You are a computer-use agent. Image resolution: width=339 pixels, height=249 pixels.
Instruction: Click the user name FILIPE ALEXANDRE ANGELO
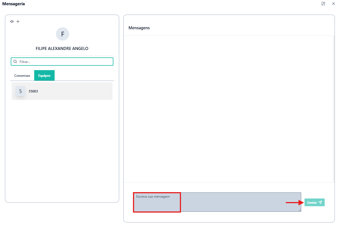62,49
